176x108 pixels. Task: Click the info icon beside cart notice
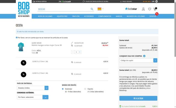pyautogui.click(x=16, y=38)
